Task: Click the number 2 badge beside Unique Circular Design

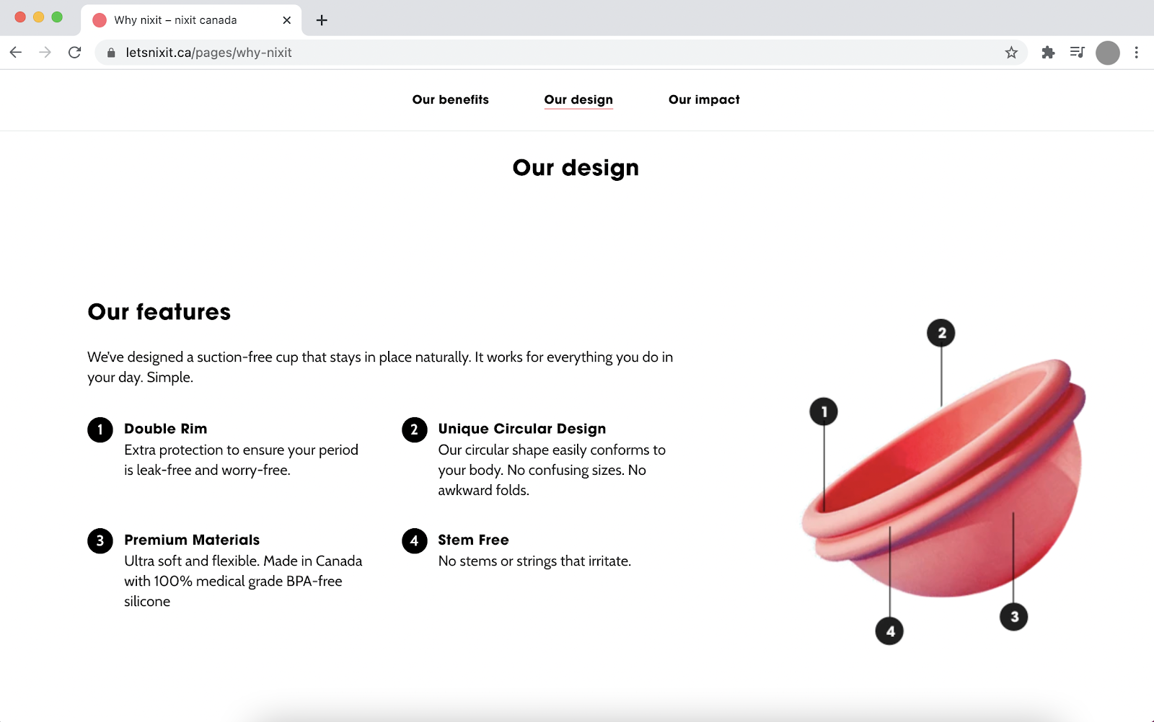Action: pyautogui.click(x=415, y=430)
